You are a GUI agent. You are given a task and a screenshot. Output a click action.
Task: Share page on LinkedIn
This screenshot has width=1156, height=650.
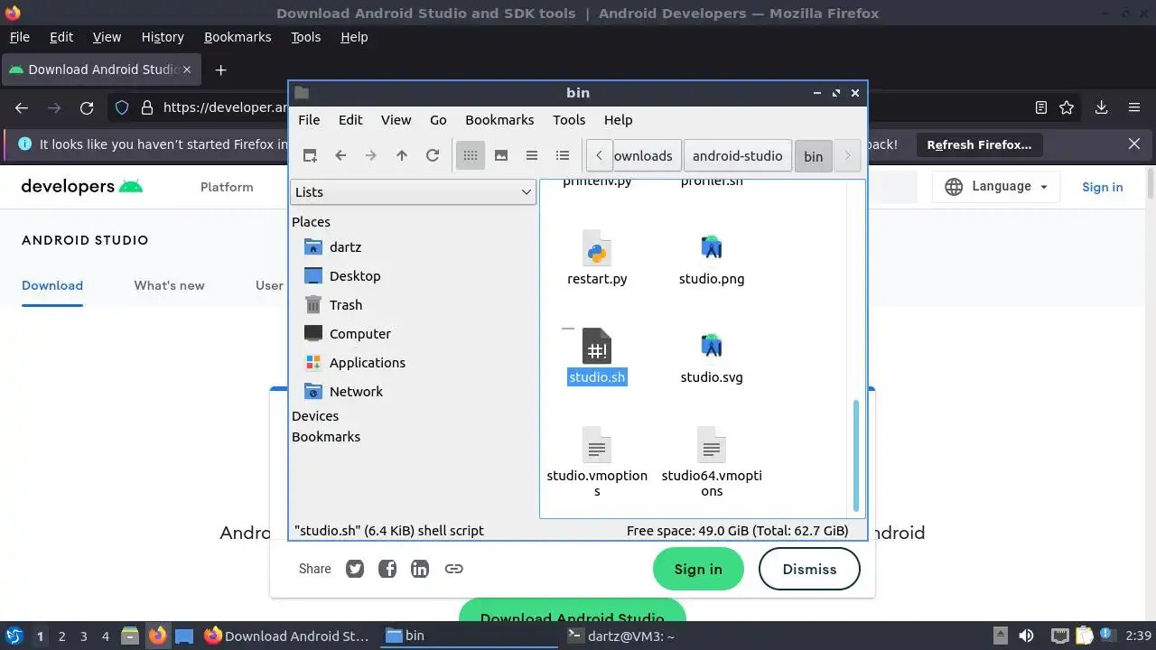tap(420, 569)
